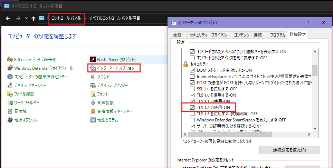Switch to the セキュリティ tab

coord(198,35)
